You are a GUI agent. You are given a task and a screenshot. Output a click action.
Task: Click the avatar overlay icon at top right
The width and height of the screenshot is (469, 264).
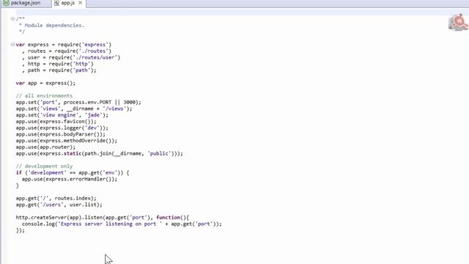pos(458,22)
